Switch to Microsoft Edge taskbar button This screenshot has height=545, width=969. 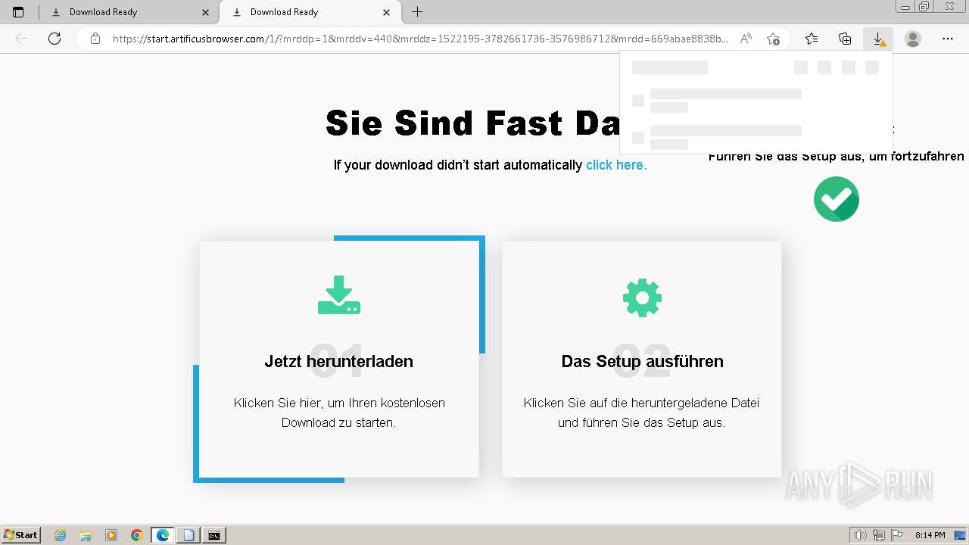[x=163, y=535]
